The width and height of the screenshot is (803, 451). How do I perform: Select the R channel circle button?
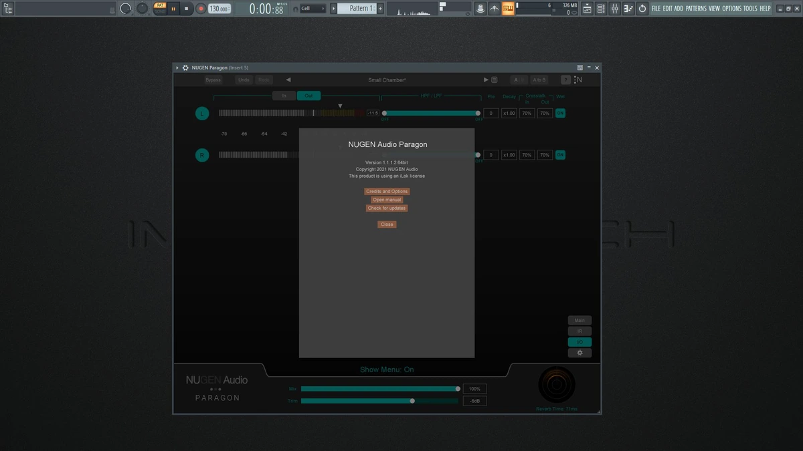tap(202, 155)
